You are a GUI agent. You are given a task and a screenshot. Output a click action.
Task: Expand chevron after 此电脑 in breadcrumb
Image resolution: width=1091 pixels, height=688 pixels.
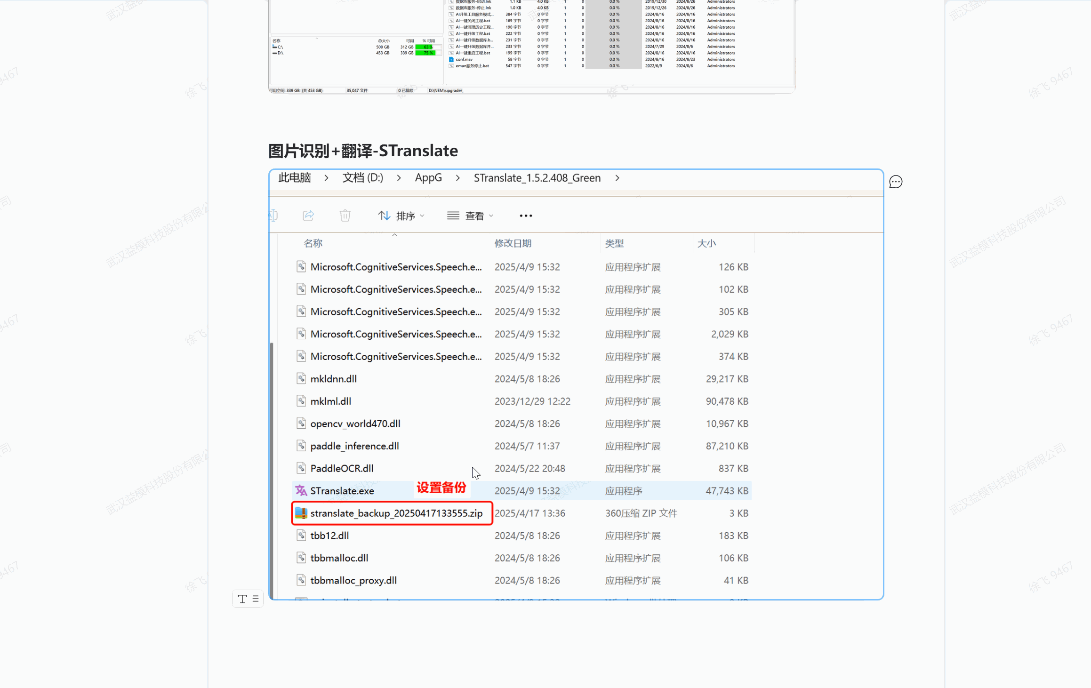[x=326, y=178]
